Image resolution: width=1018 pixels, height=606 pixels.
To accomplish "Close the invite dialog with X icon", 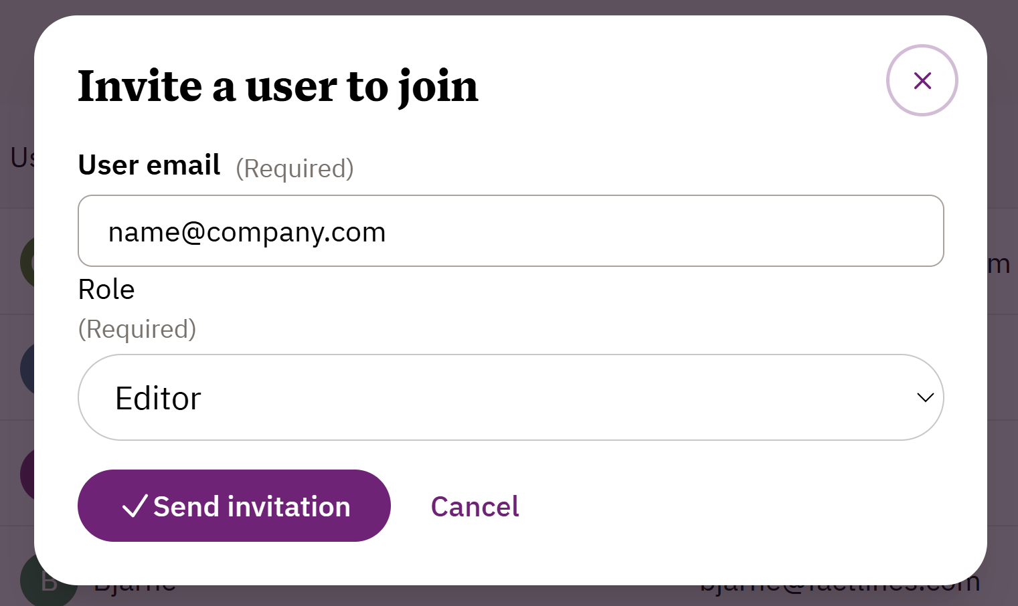I will click(x=922, y=80).
